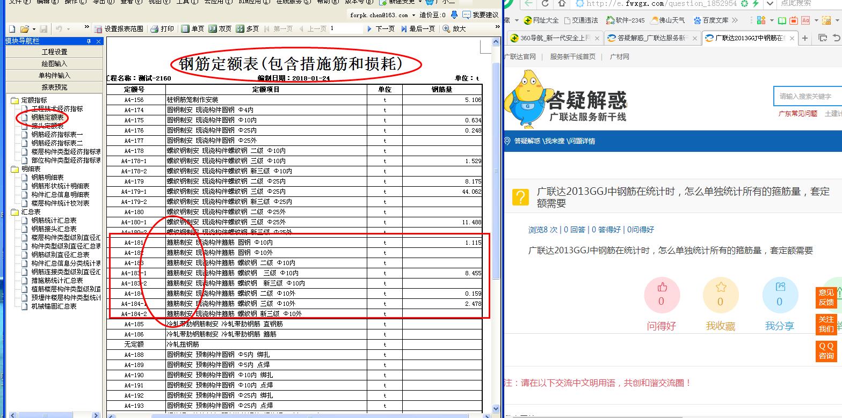Switch to 多页 multi-page view
This screenshot has height=418, width=842.
click(x=248, y=29)
